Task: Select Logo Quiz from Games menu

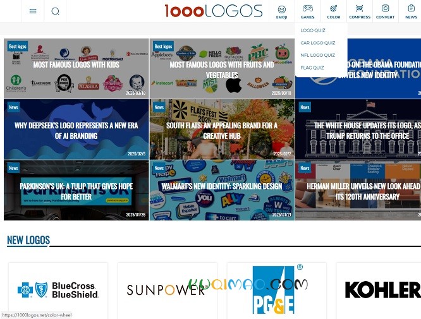Action: [313, 30]
